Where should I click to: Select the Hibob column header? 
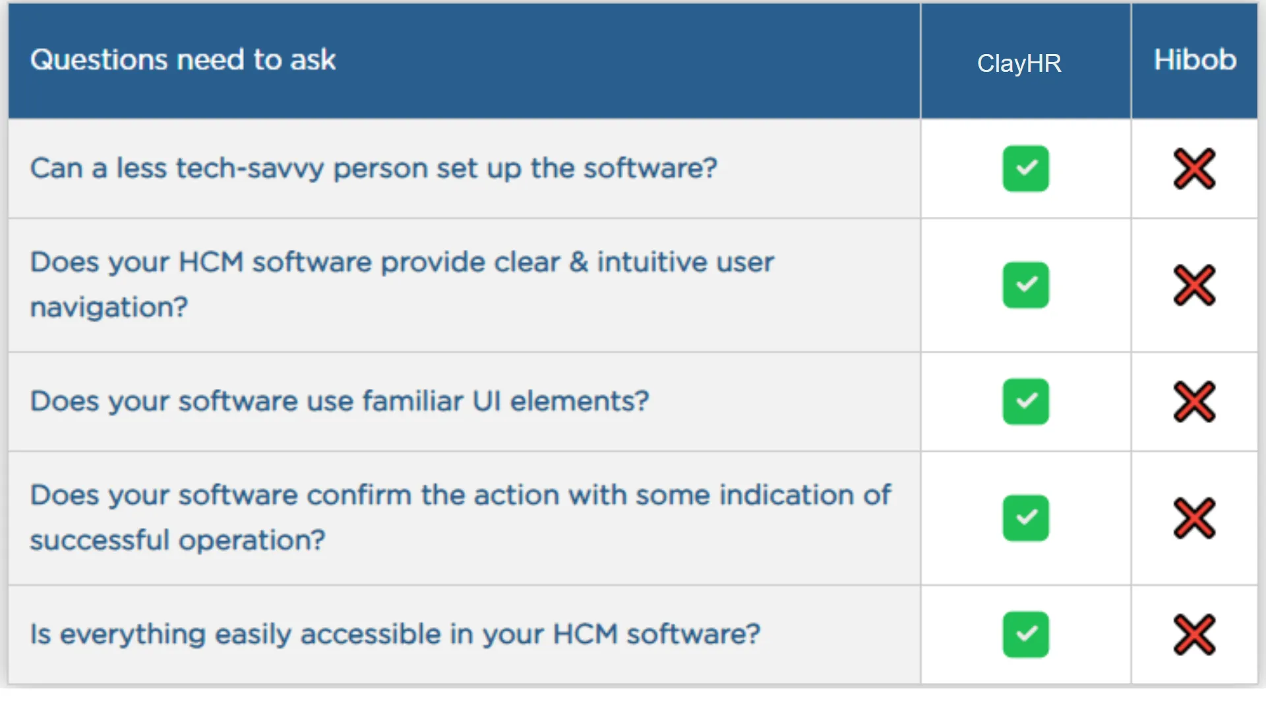pyautogui.click(x=1195, y=60)
